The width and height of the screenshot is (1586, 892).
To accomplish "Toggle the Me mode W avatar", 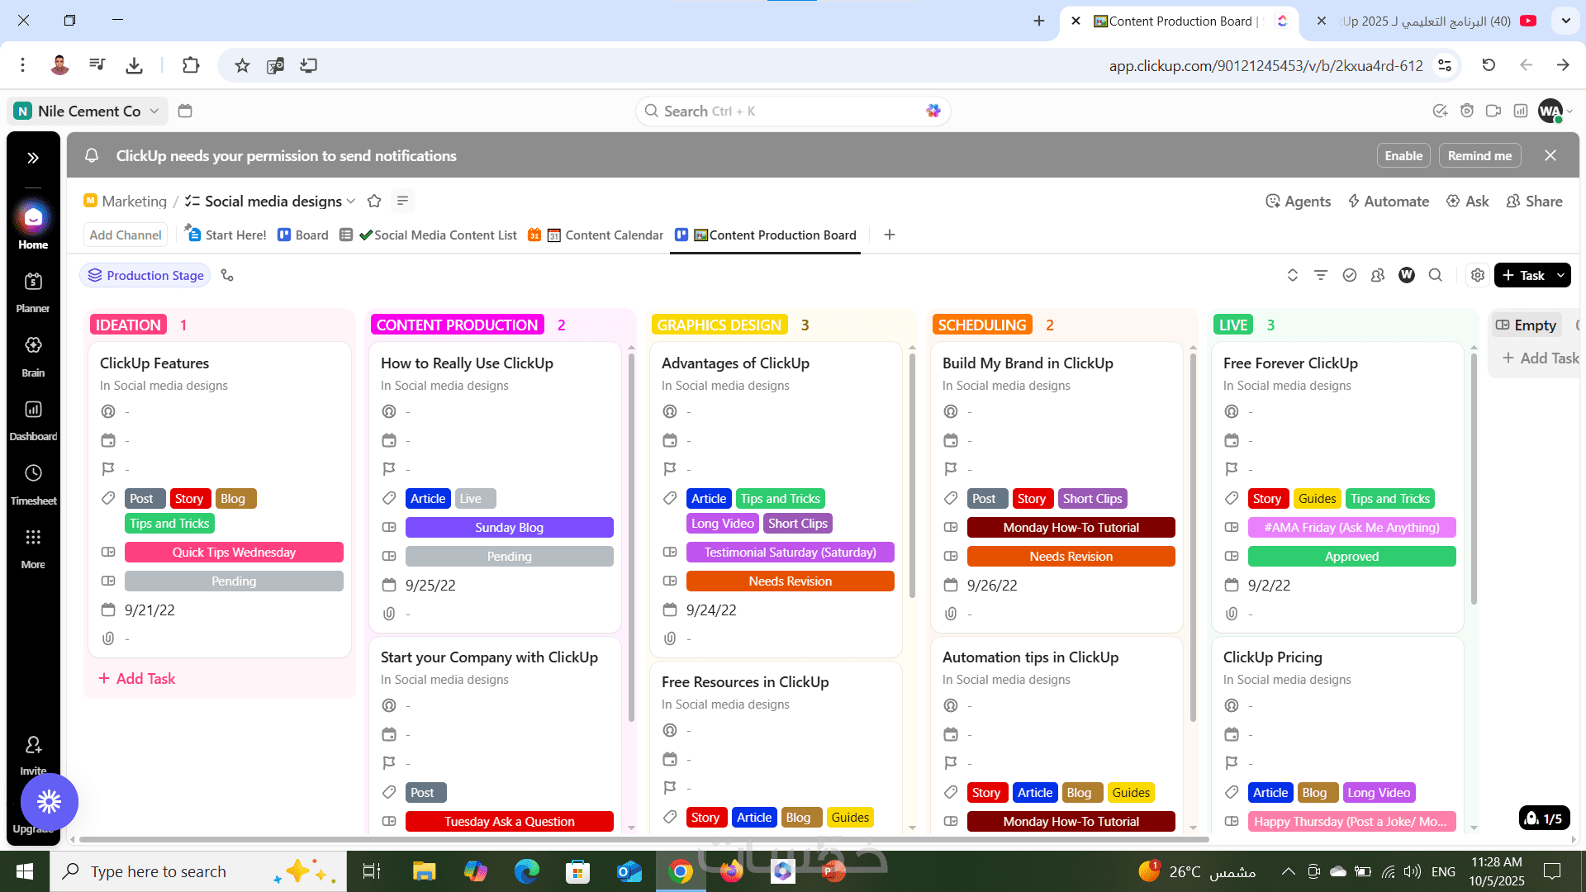I will pos(1407,275).
